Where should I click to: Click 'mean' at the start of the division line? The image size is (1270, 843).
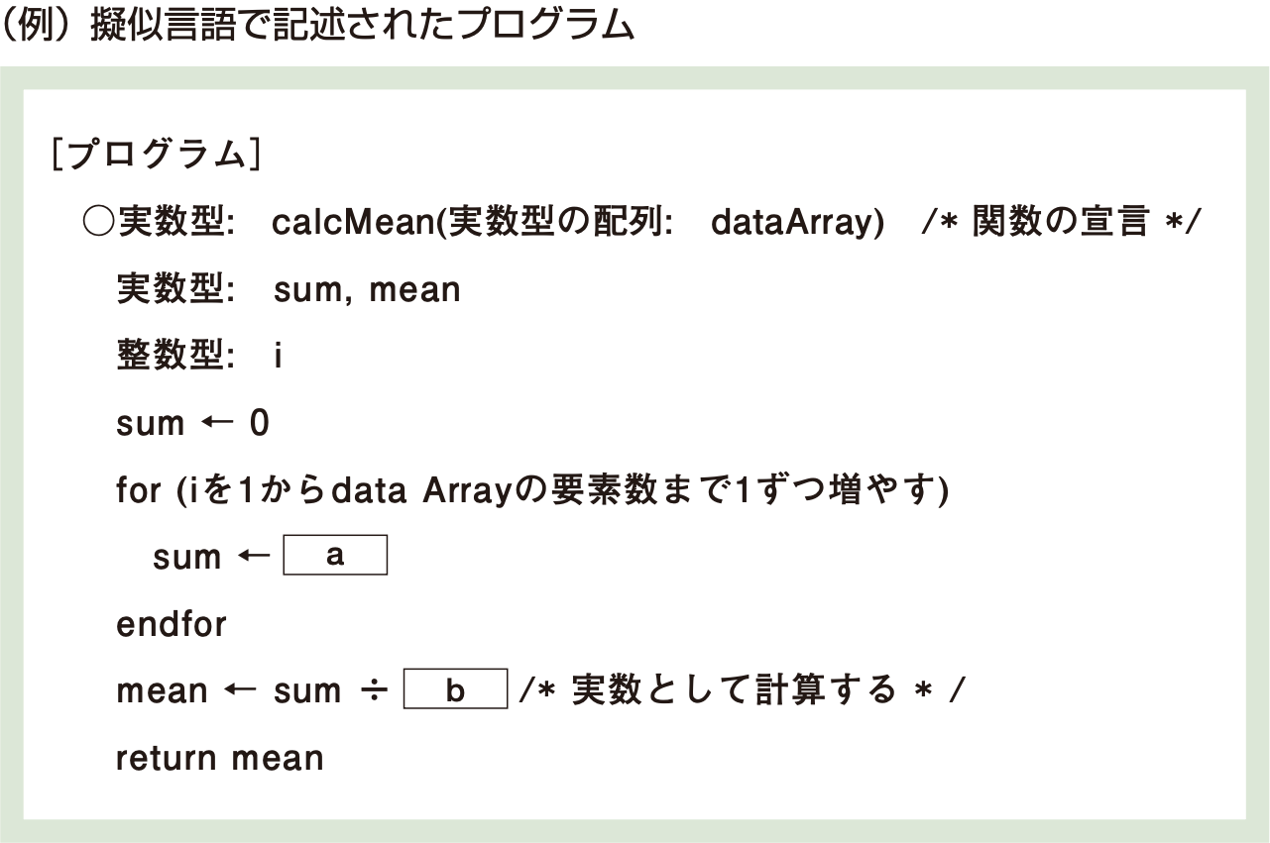162,690
